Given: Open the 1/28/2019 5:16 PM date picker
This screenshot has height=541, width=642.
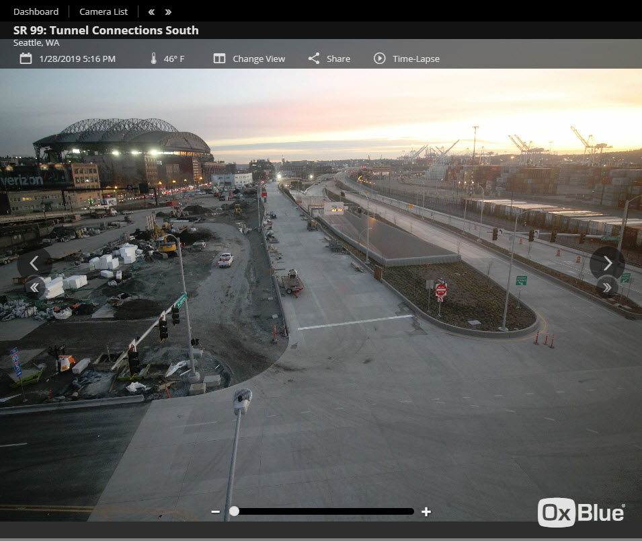Looking at the screenshot, I should [x=77, y=59].
